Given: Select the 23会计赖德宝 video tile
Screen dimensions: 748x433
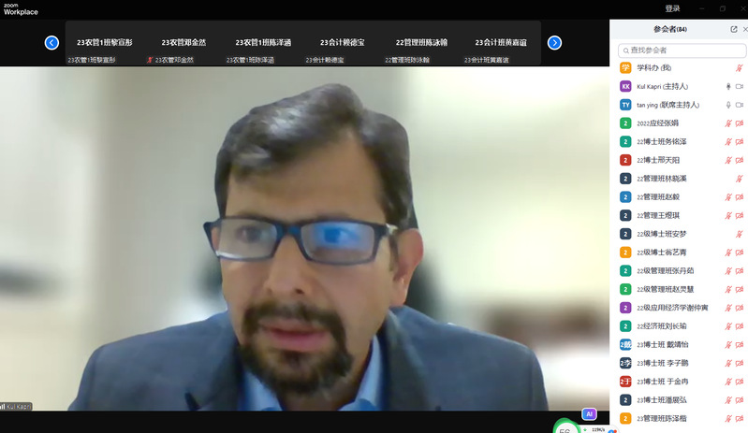Looking at the screenshot, I should tap(343, 43).
